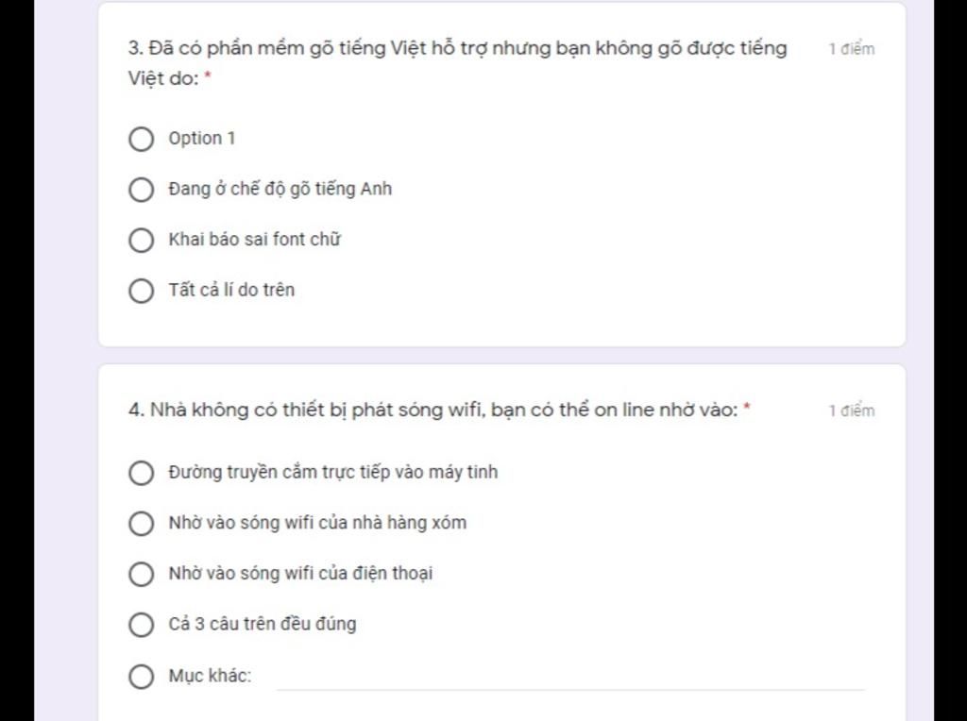Select the 'Cả 3 câu trên đều đúng' radio
The image size is (967, 721).
pos(141,625)
